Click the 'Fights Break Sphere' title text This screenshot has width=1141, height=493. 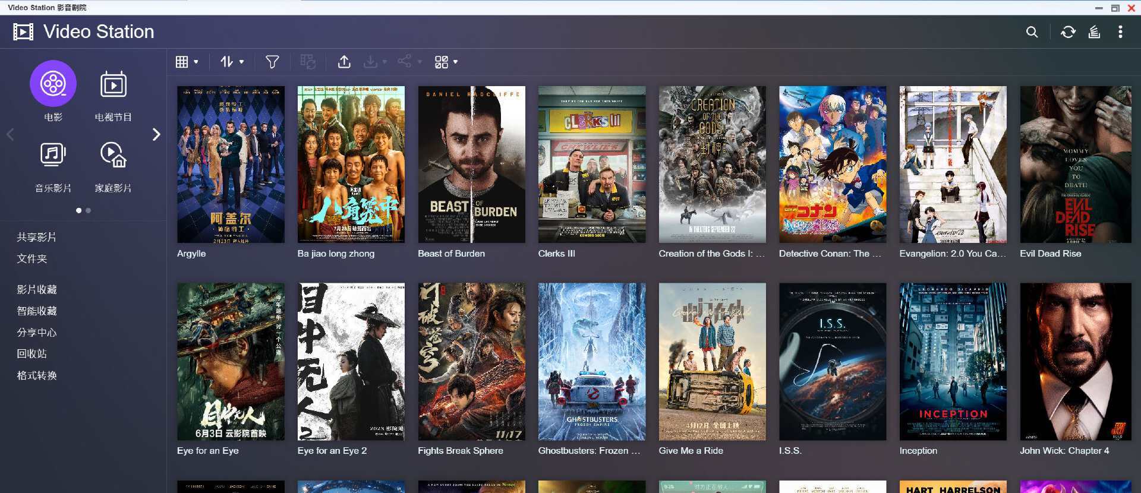[461, 451]
